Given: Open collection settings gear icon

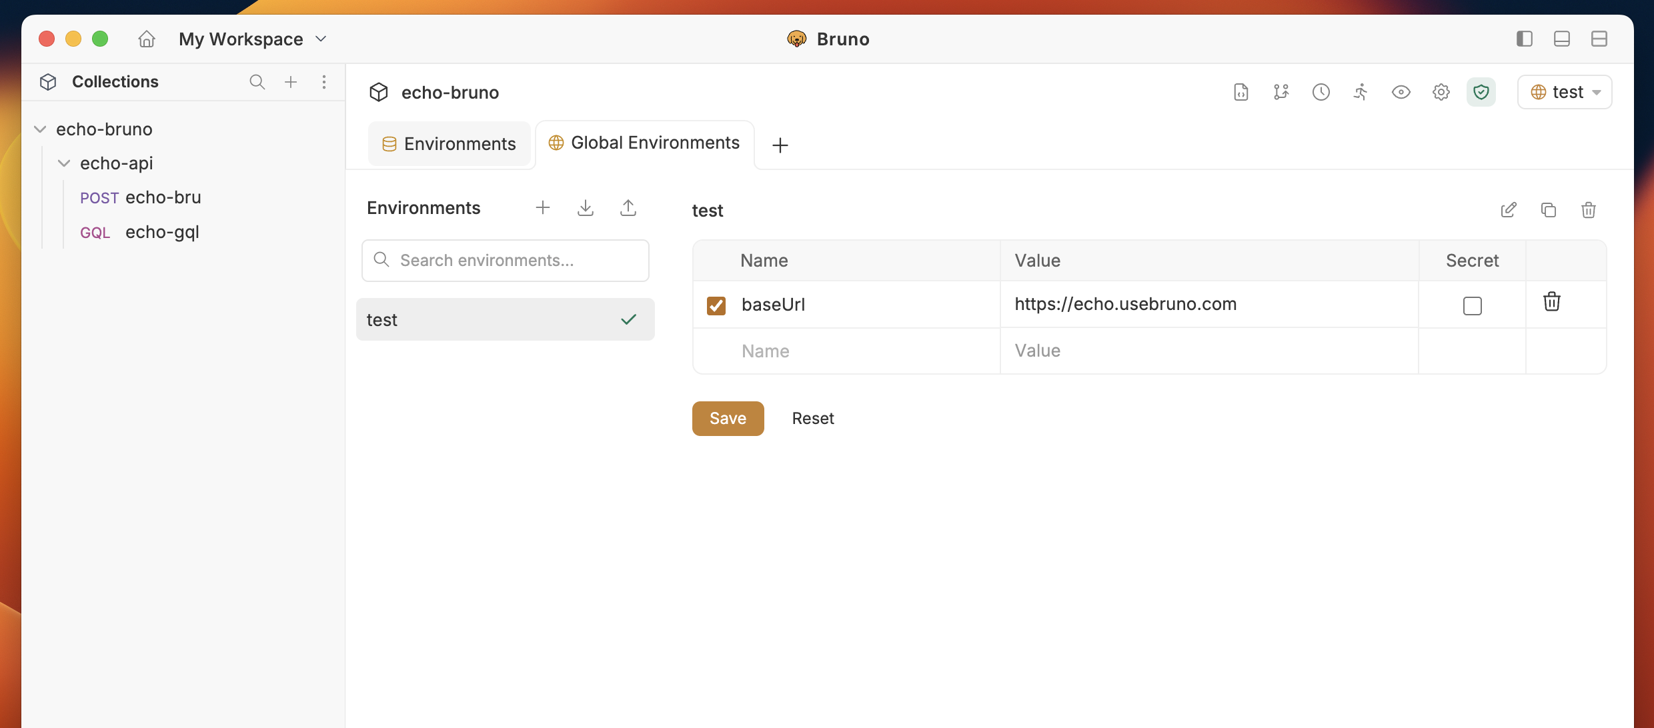Looking at the screenshot, I should (x=1441, y=92).
